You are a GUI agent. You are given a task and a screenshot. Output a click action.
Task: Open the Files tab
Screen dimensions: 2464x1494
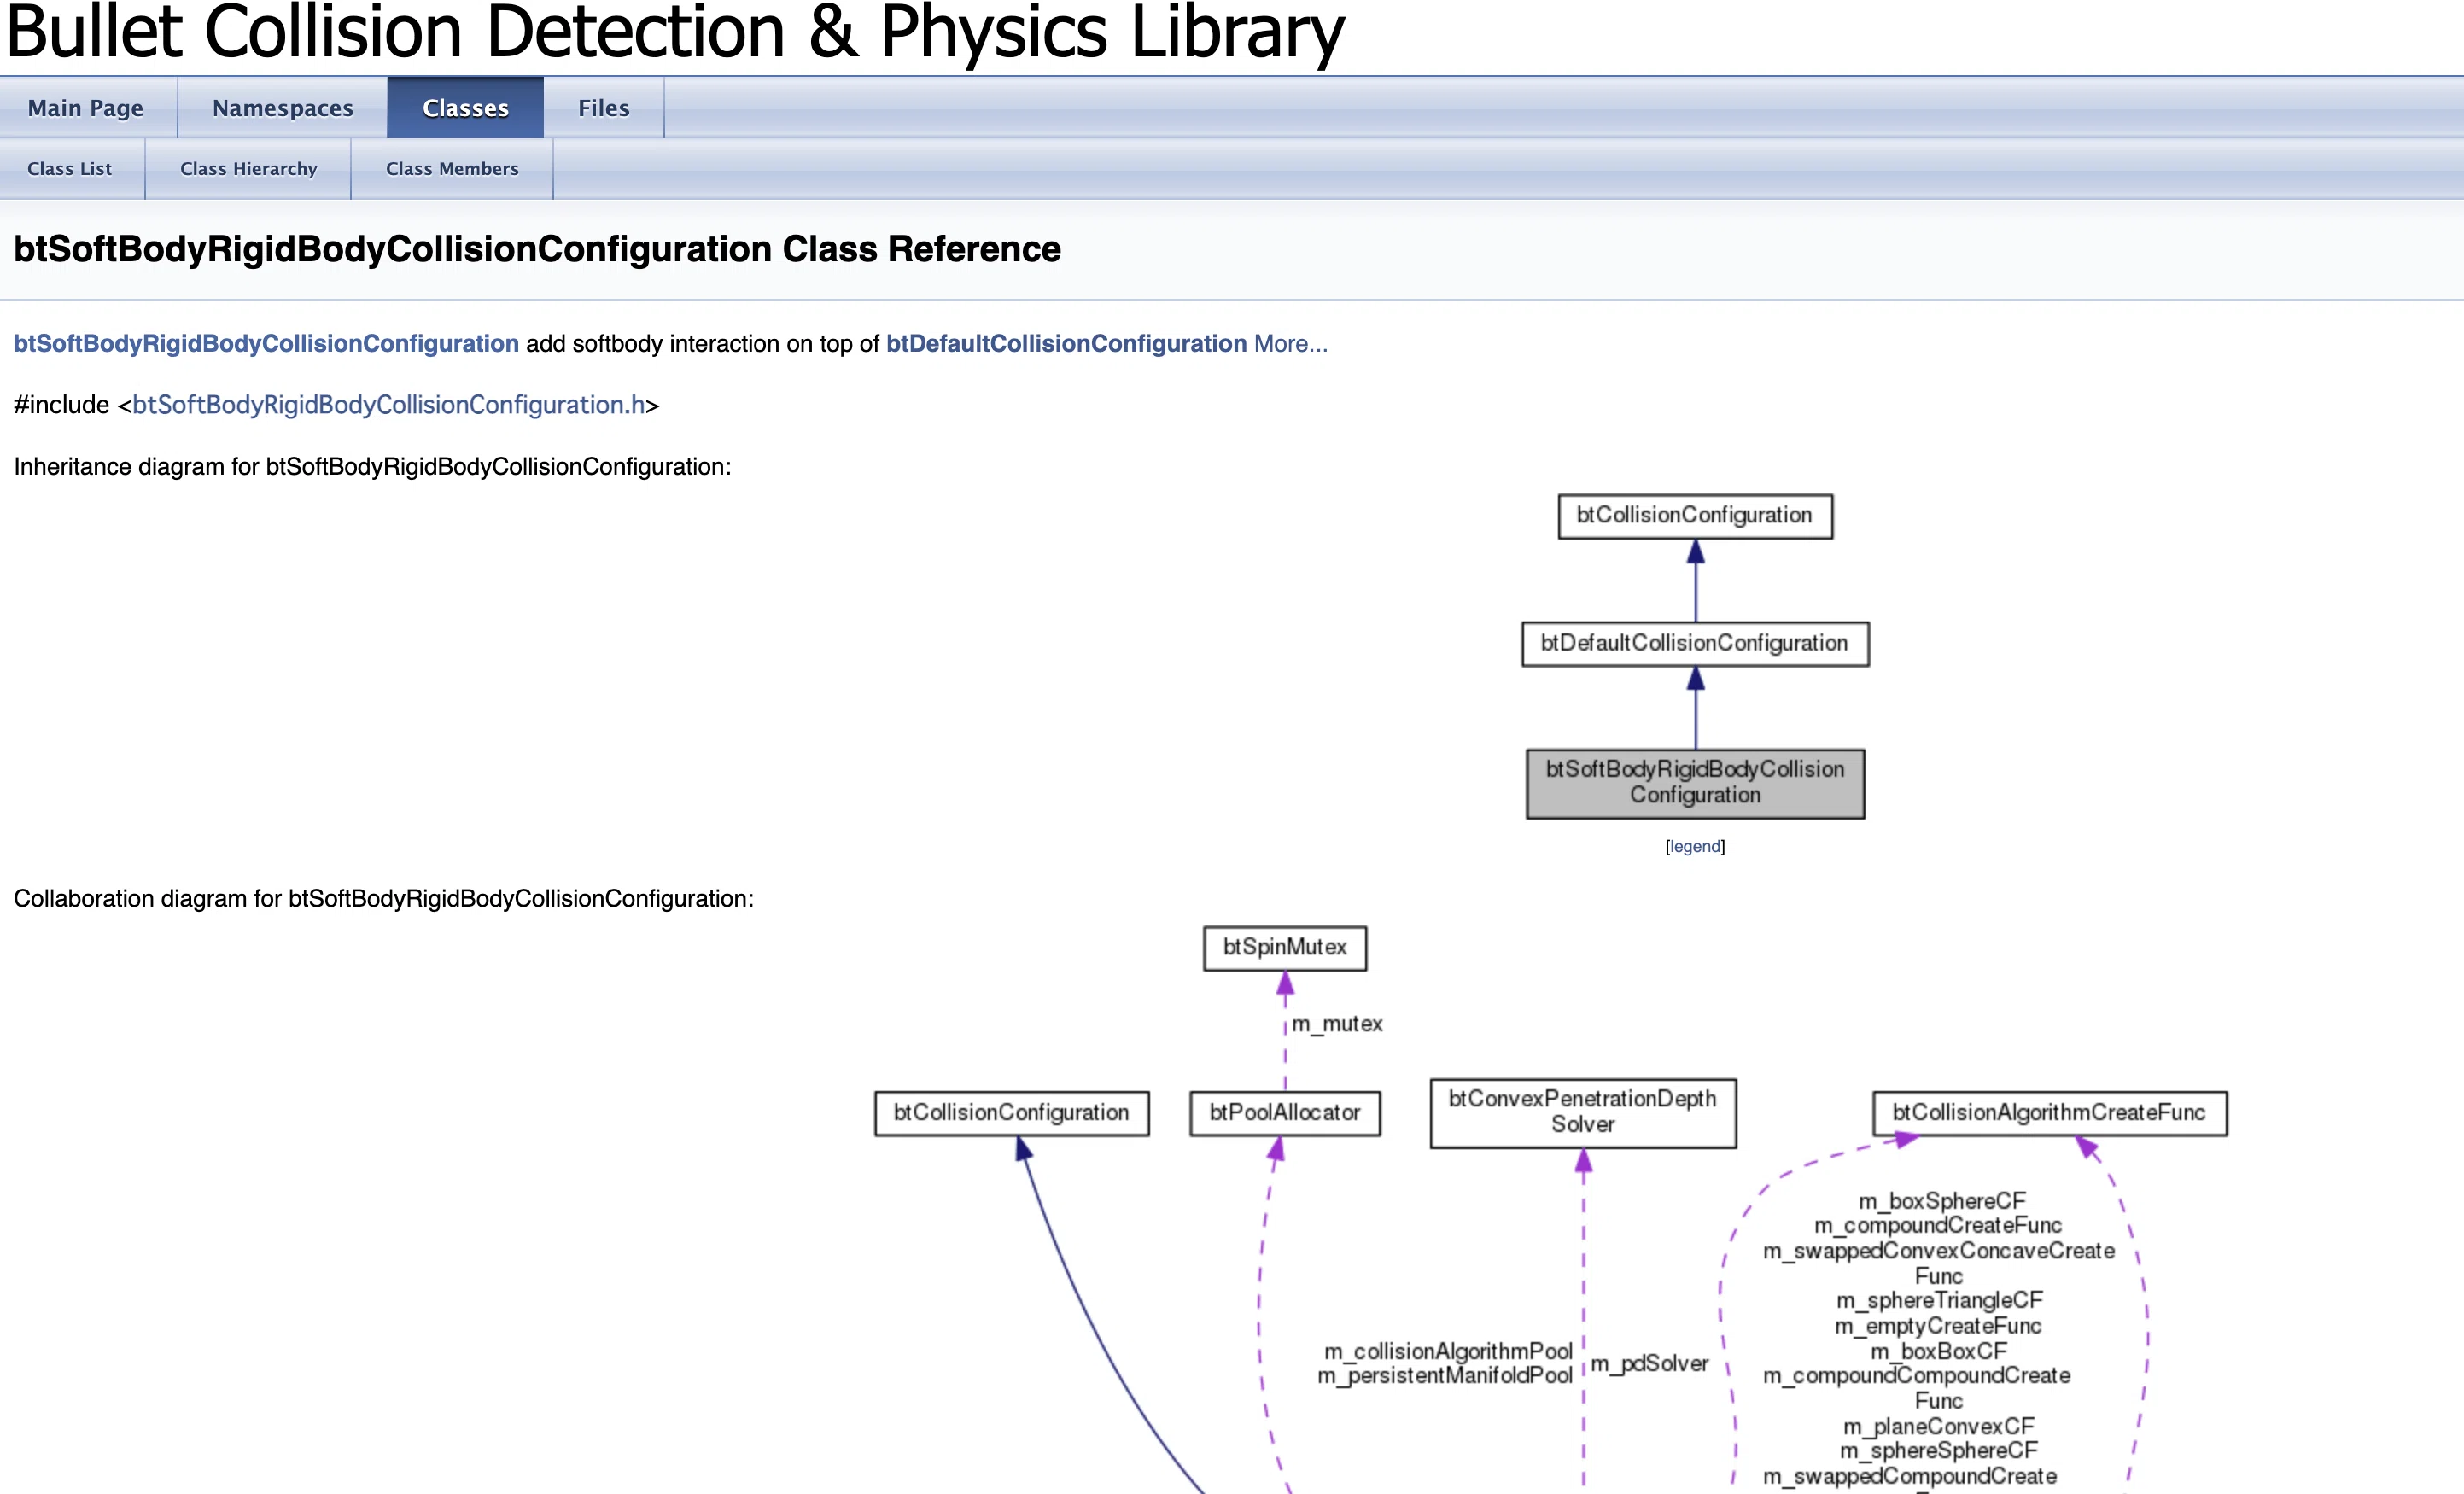point(604,108)
